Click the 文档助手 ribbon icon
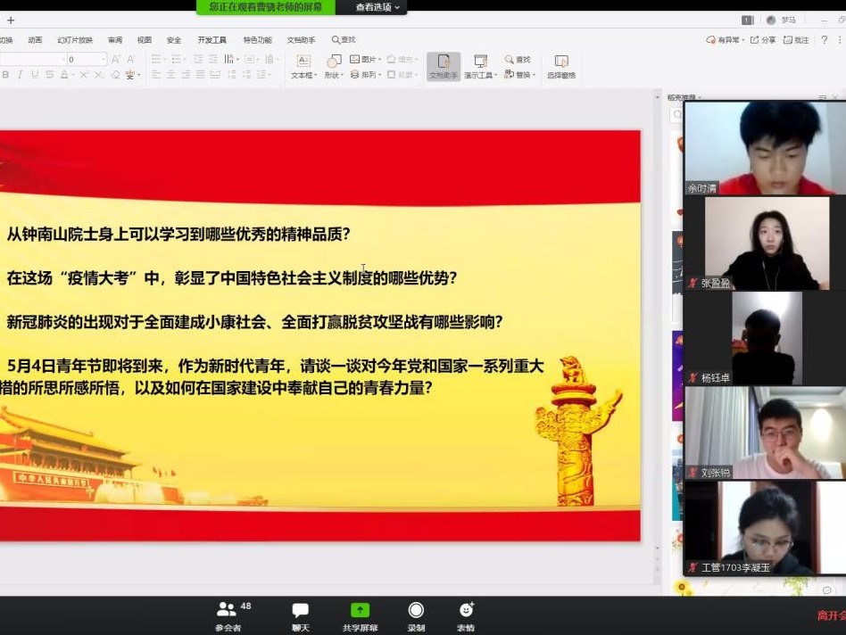Image resolution: width=846 pixels, height=635 pixels. tap(444, 66)
